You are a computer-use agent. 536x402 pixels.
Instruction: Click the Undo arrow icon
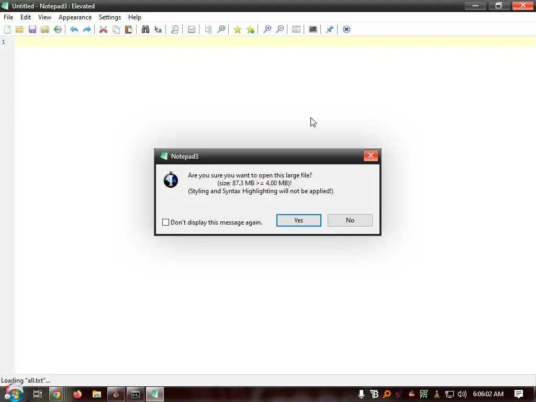[74, 29]
